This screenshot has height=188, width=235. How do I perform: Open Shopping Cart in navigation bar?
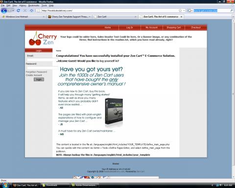click(x=174, y=27)
